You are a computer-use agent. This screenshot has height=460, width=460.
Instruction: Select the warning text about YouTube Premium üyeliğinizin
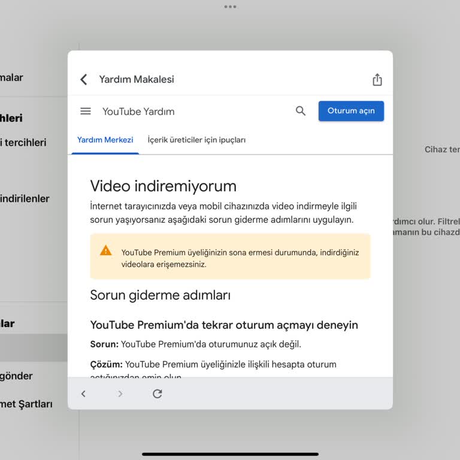coord(240,258)
